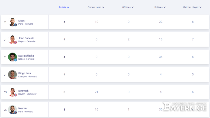Open Diogo Jota's player photo
210x118 pixels.
pos(12,75)
